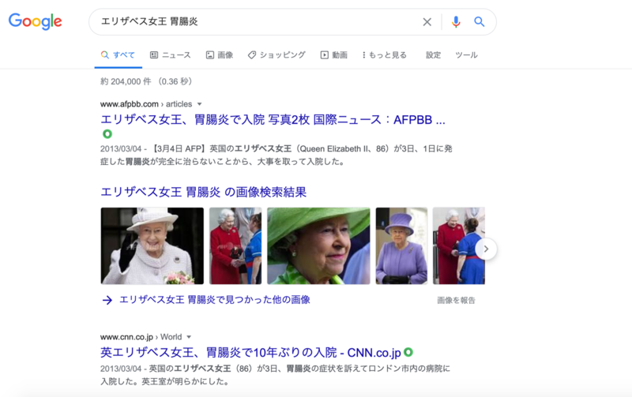The width and height of the screenshot is (632, 397).
Task: Open thumbnail of Queen in purple outfit
Action: (x=401, y=245)
